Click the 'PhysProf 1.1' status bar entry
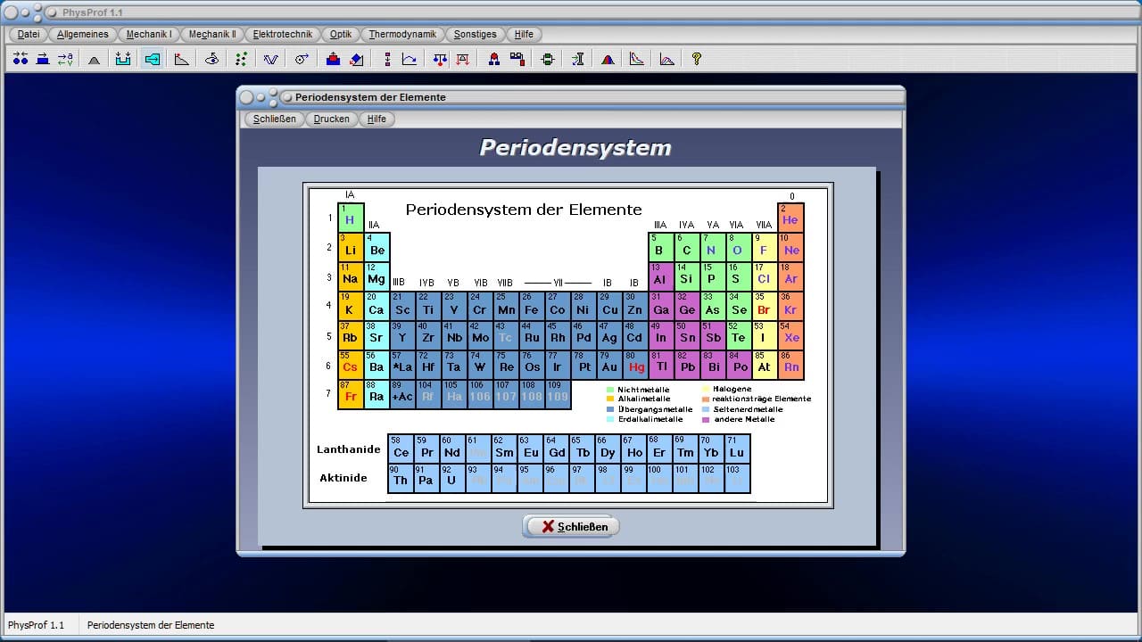 tap(38, 625)
